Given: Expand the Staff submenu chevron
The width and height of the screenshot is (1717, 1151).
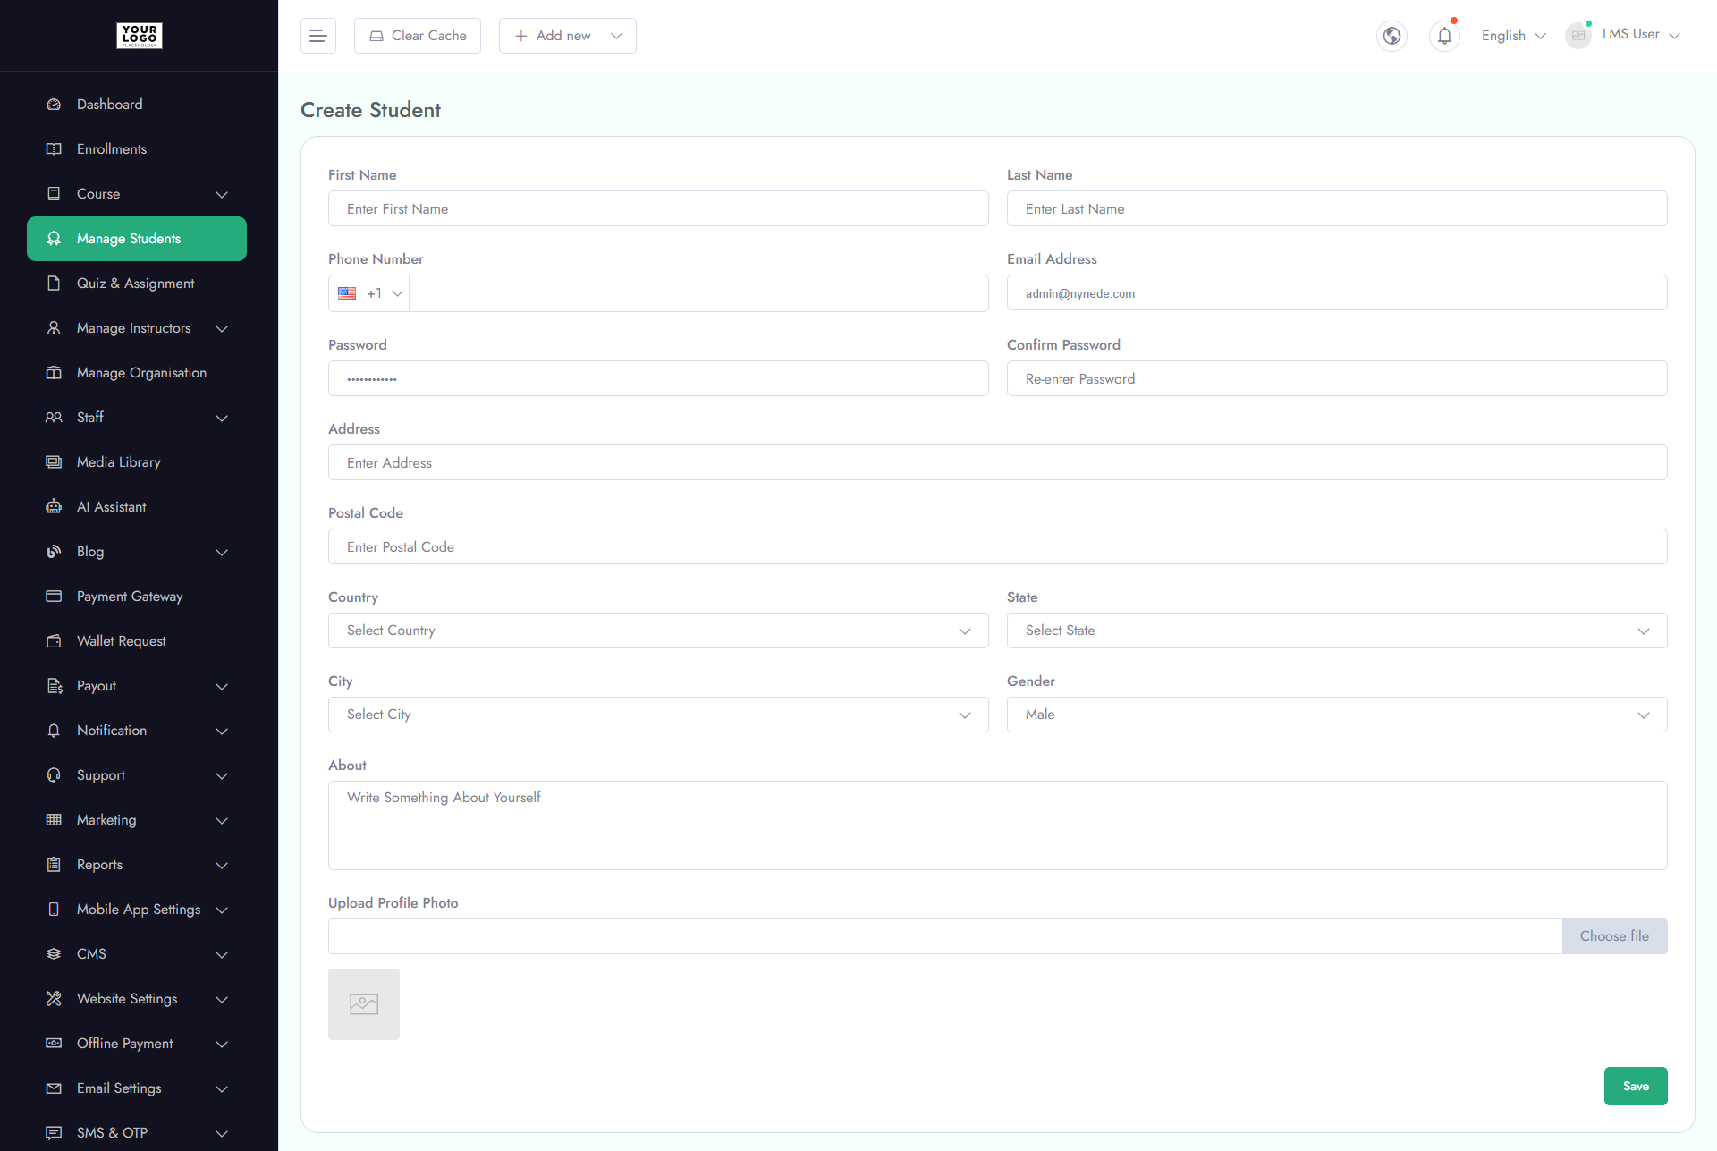Looking at the screenshot, I should tap(222, 418).
